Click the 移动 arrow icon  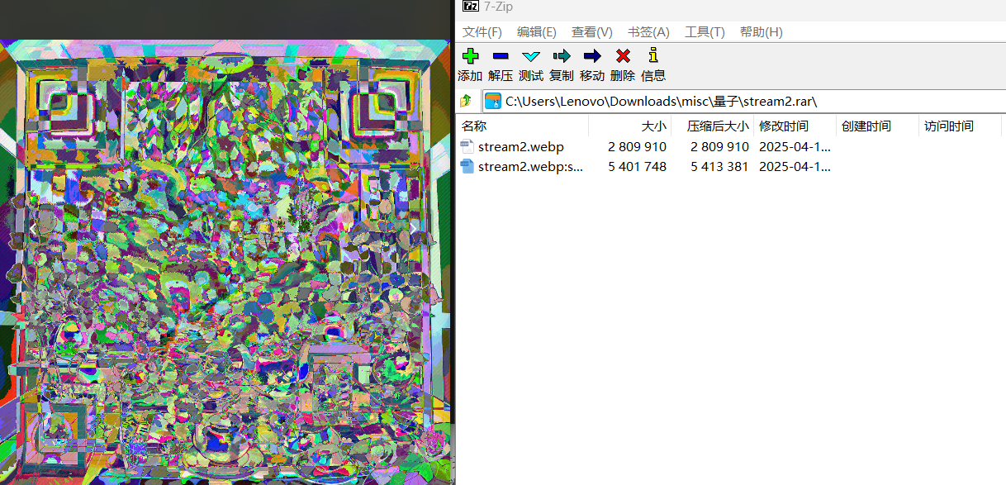pos(592,56)
